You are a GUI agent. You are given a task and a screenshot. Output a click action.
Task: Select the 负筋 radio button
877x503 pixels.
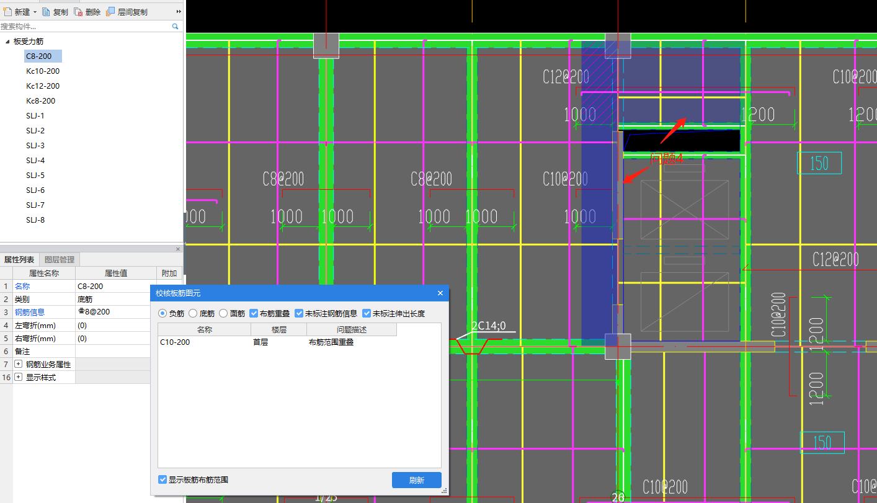tap(163, 314)
